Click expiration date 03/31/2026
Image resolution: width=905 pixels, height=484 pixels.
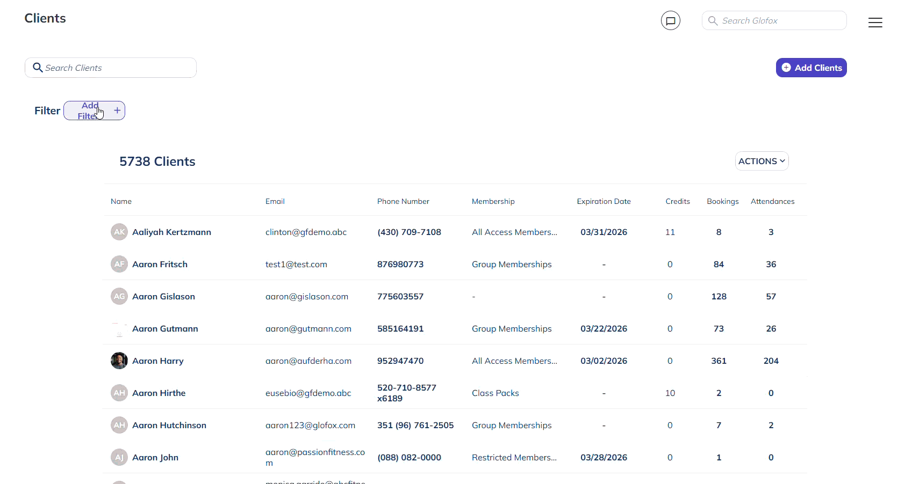coord(604,232)
